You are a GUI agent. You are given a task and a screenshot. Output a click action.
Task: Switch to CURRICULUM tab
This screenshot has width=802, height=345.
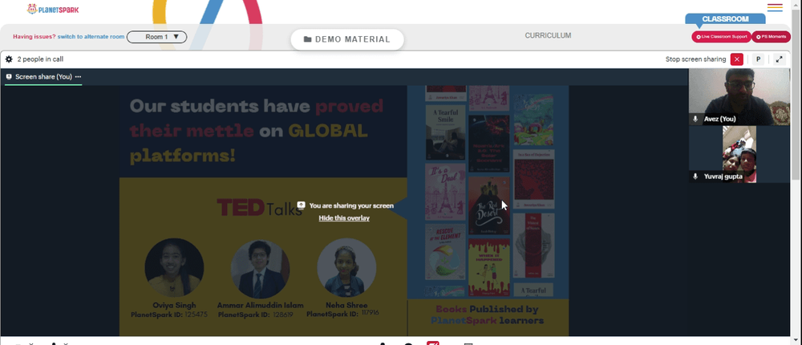click(548, 36)
